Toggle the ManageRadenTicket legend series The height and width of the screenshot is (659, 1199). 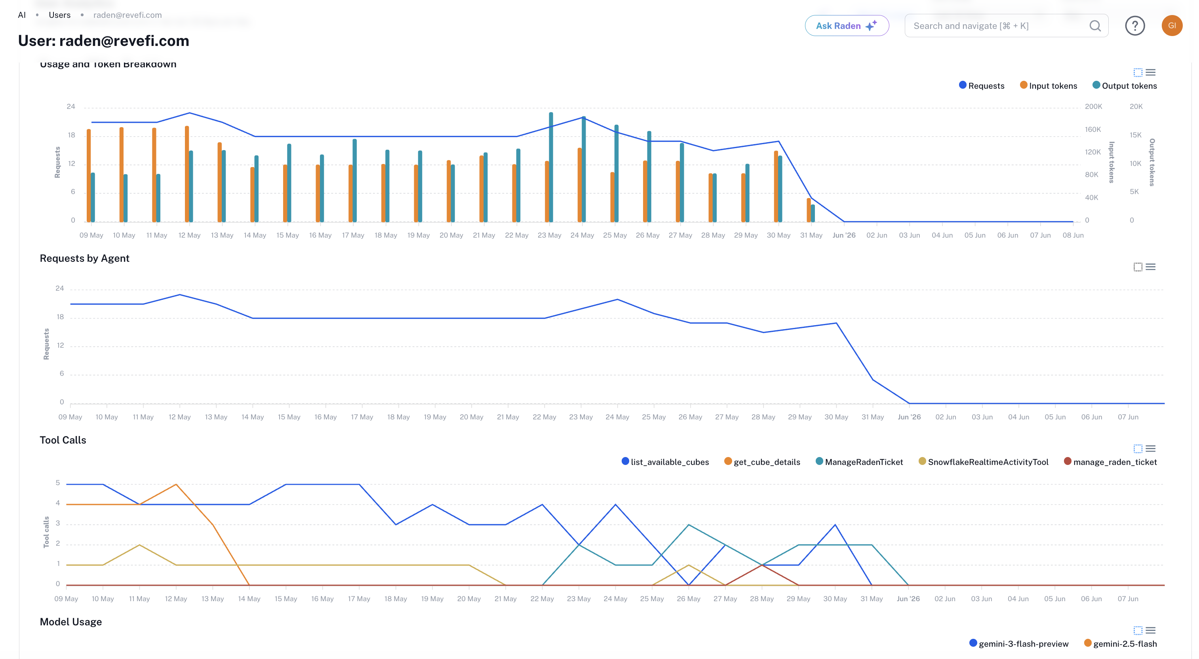pyautogui.click(x=859, y=462)
